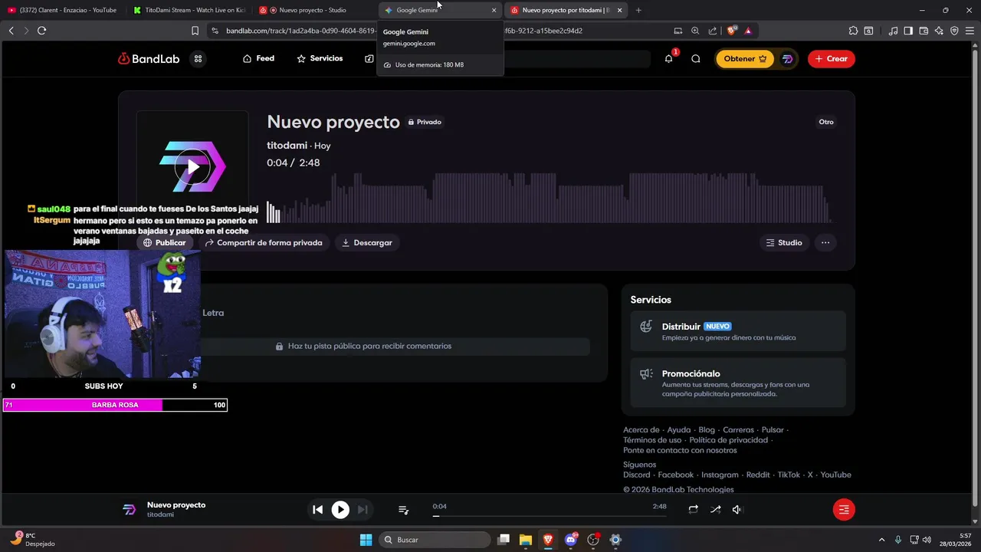Screen dimensions: 981x552
Task: Go back in browser history
Action: tap(11, 31)
